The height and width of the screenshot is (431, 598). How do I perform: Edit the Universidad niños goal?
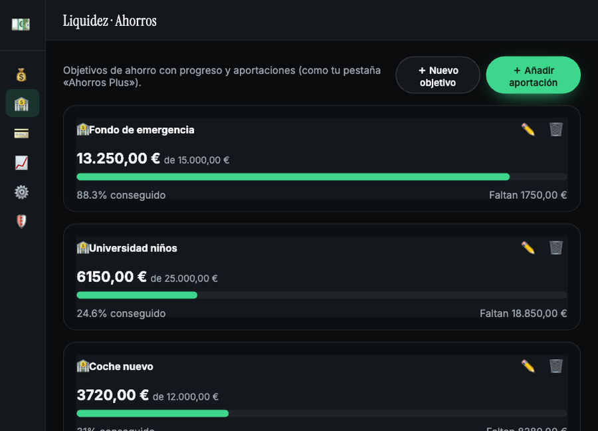(528, 247)
